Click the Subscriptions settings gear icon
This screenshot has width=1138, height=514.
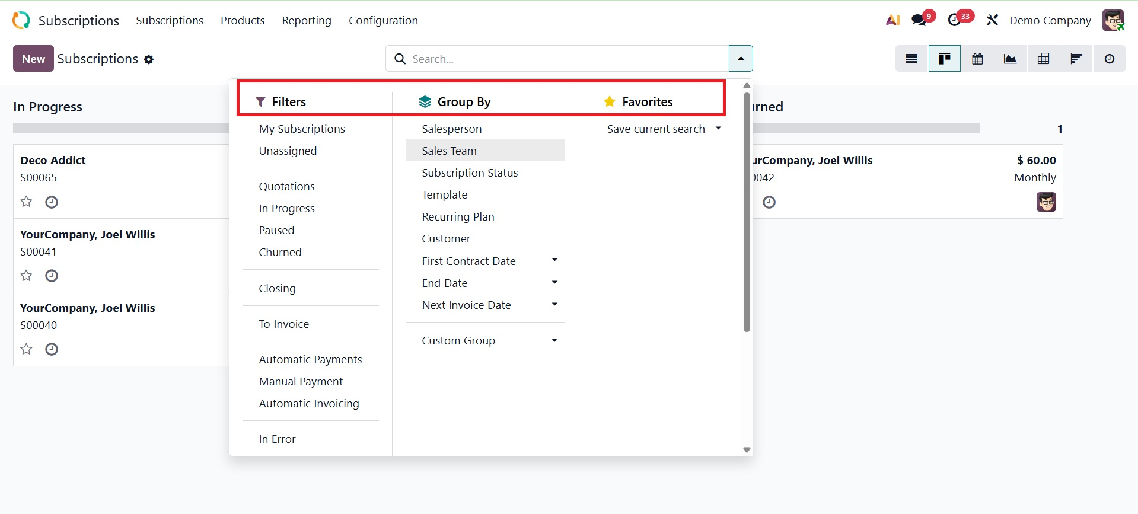pos(149,59)
